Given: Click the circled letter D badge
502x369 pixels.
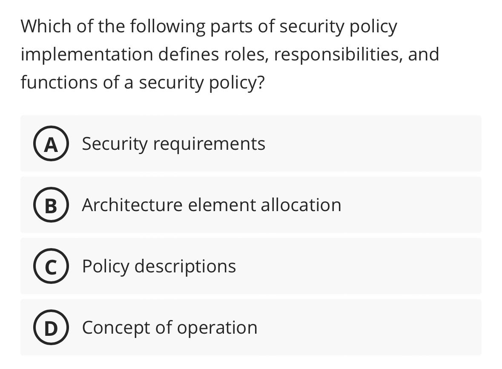Looking at the screenshot, I should point(51,328).
